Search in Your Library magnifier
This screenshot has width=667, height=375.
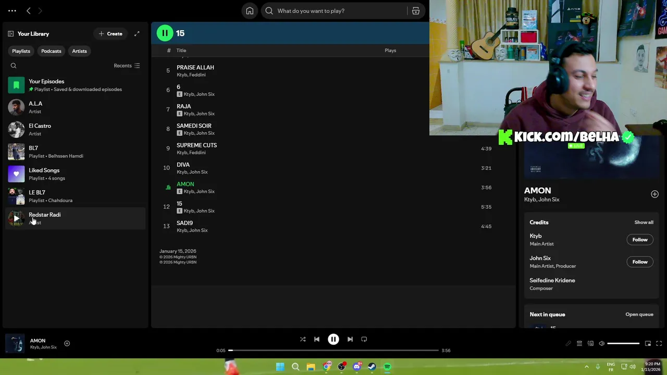[x=14, y=66]
